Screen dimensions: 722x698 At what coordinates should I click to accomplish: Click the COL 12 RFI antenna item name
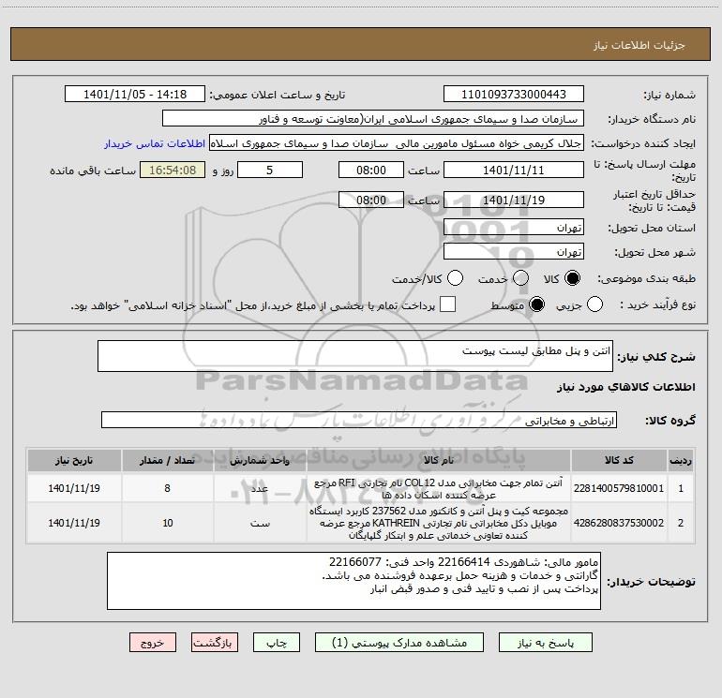tap(439, 489)
